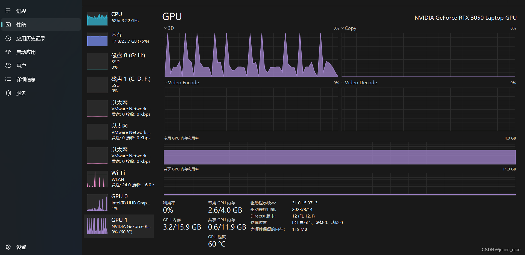525x255 pixels.
Task: Click the 4.0 GB dedicated memory scale label
Action: [510, 138]
